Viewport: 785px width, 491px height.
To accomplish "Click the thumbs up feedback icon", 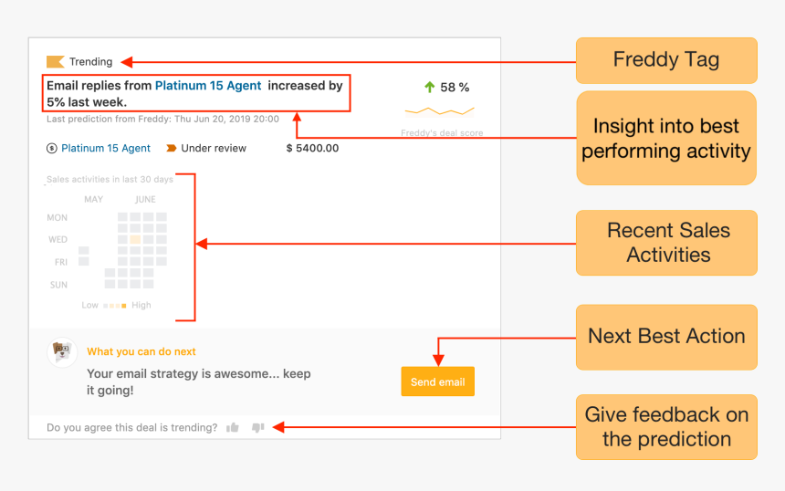I will 233,427.
